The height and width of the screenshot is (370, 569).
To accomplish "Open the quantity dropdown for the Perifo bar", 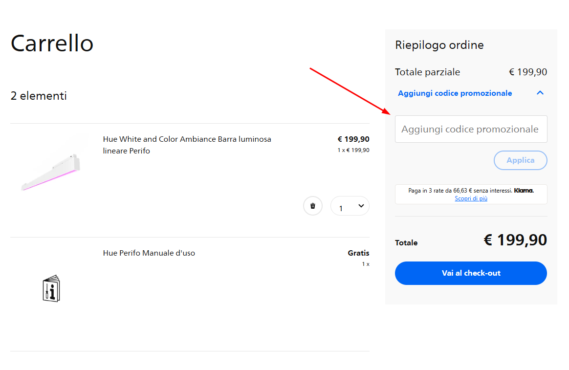I will pyautogui.click(x=350, y=206).
